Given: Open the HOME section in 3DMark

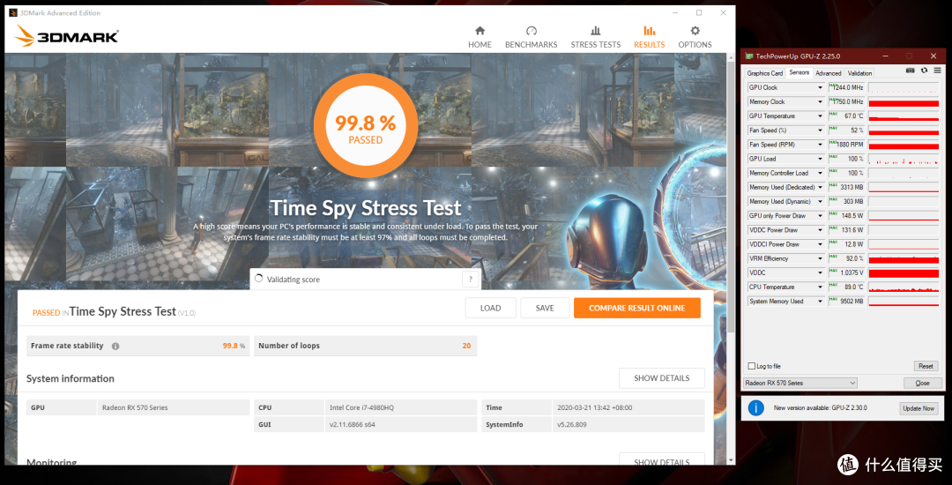Looking at the screenshot, I should coord(480,37).
